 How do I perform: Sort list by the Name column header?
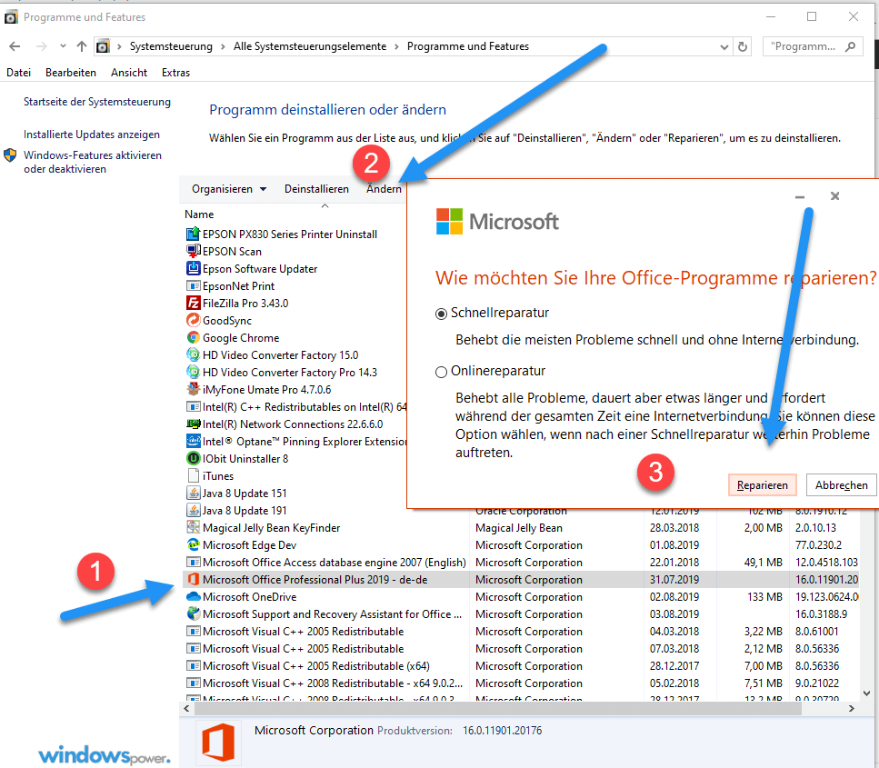coord(199,214)
